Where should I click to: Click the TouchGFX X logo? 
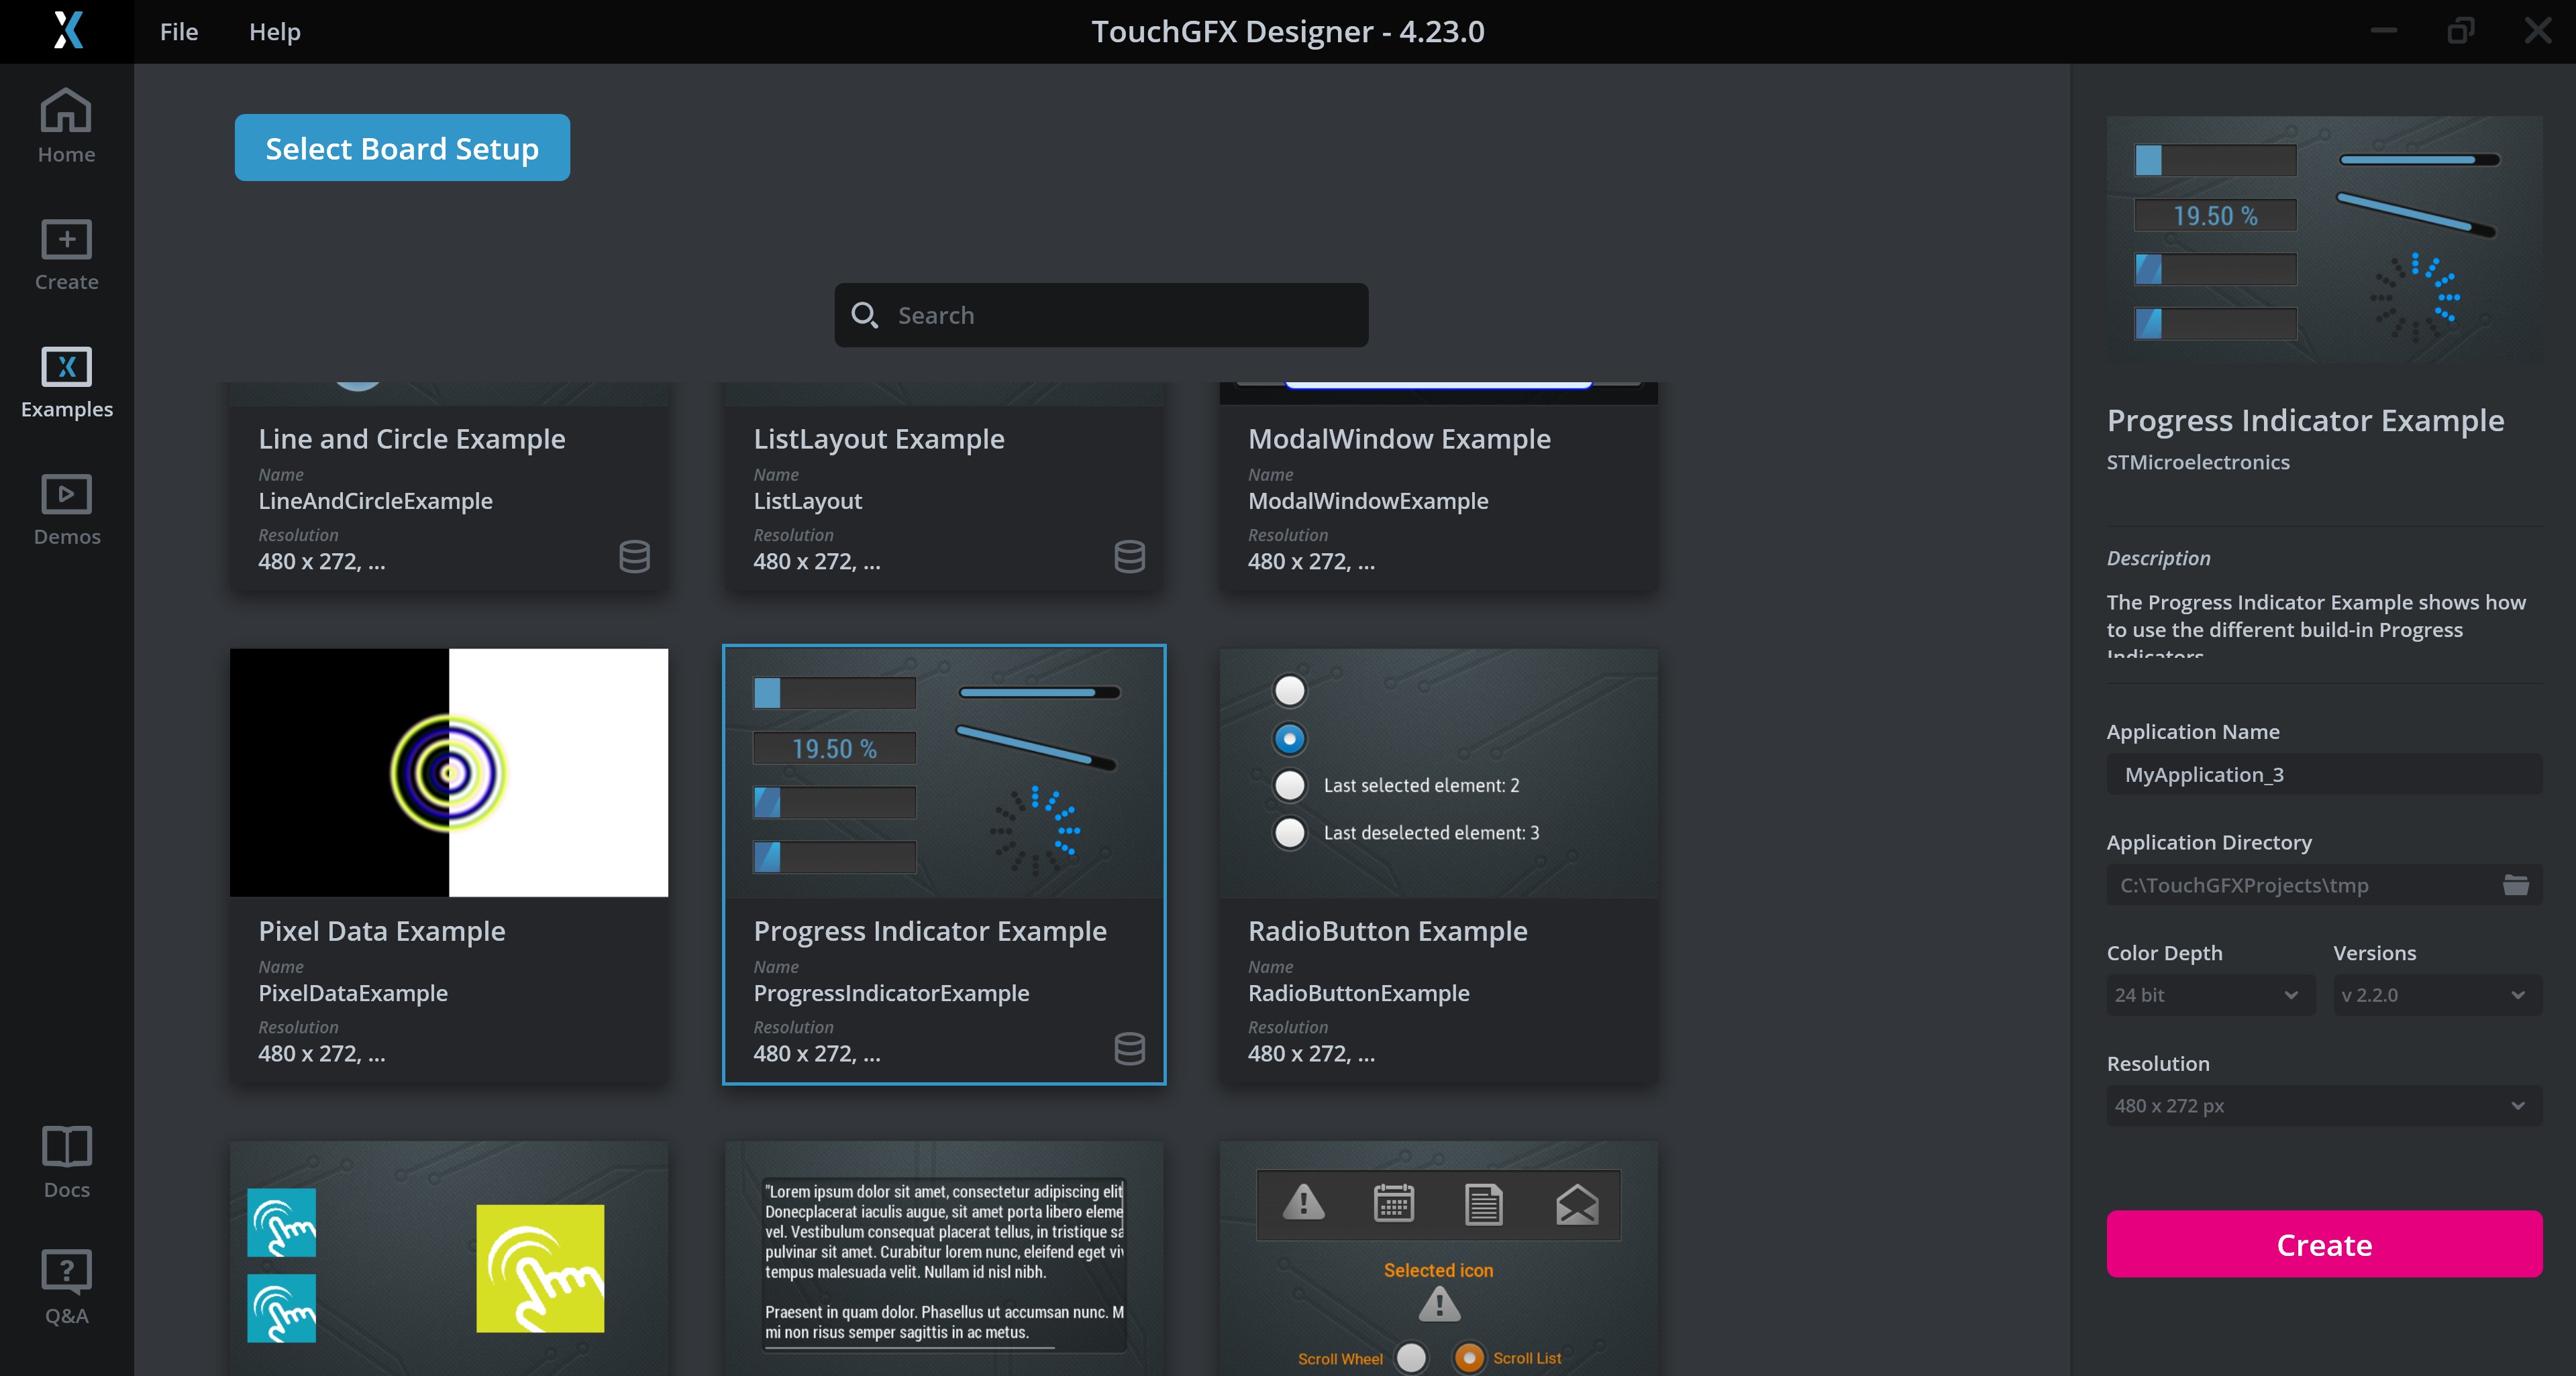click(67, 31)
